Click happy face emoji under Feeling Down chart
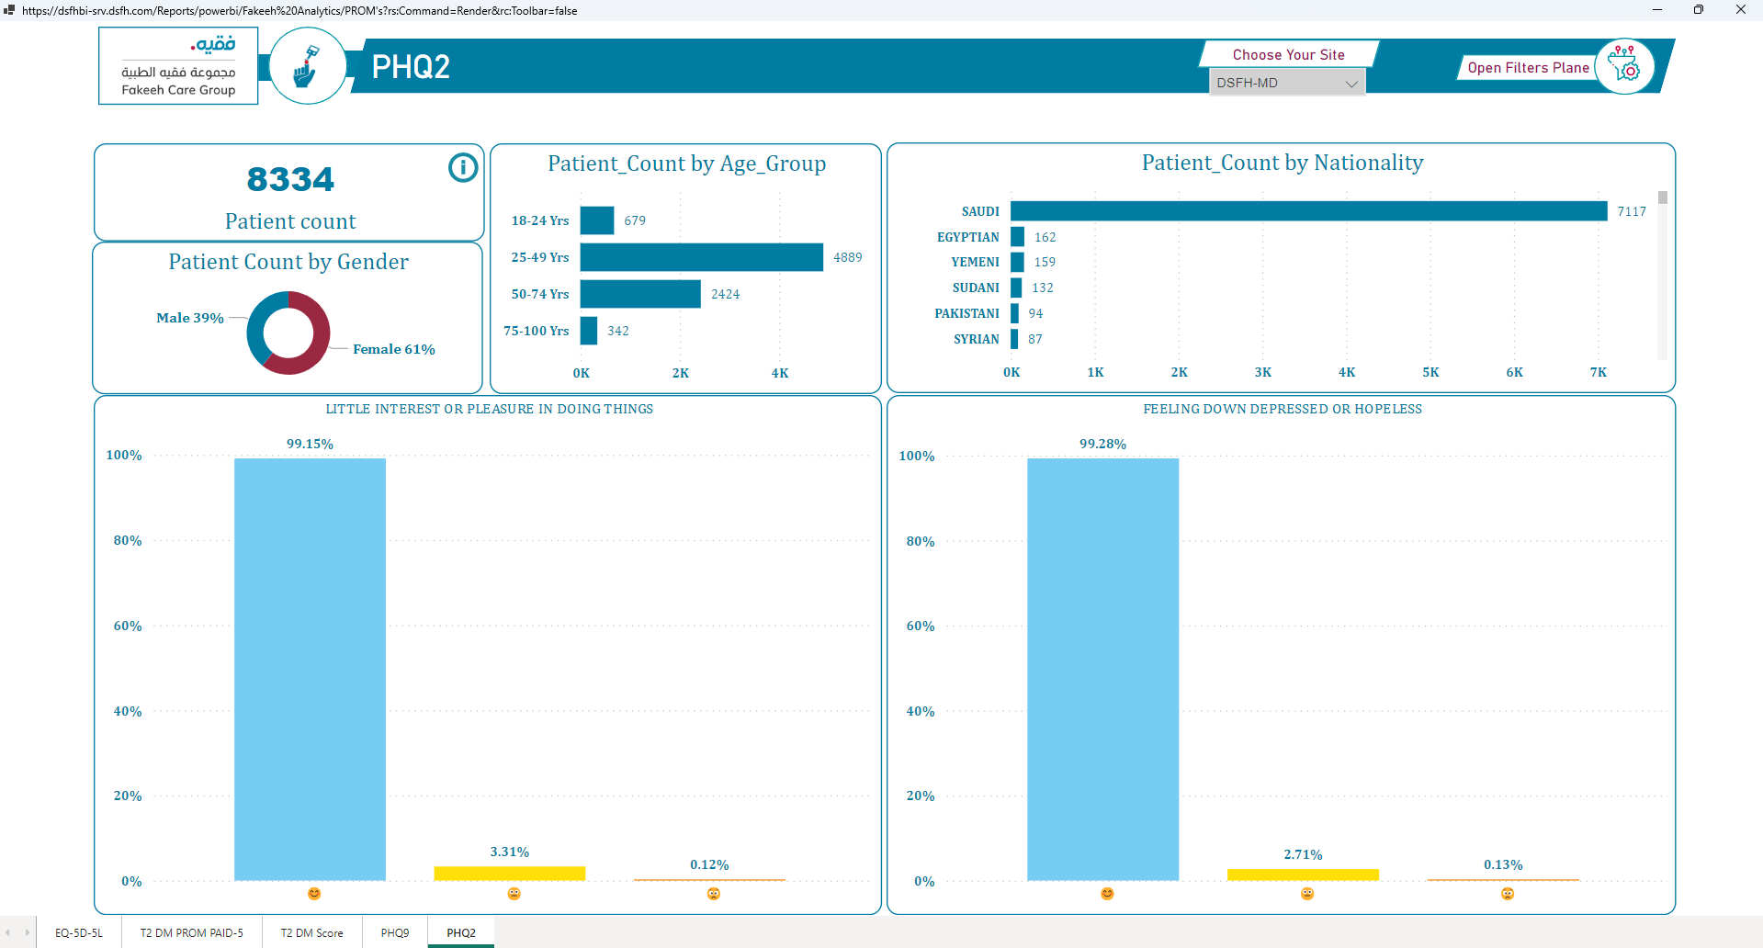 [1107, 894]
